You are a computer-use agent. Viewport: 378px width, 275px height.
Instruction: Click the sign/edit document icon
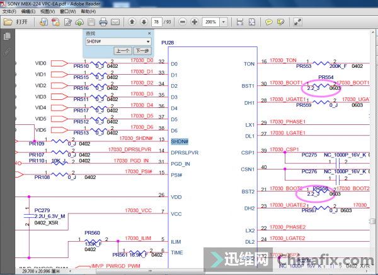(68, 22)
